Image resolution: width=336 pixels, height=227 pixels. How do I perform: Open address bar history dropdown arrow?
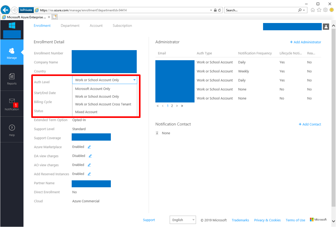211,10
